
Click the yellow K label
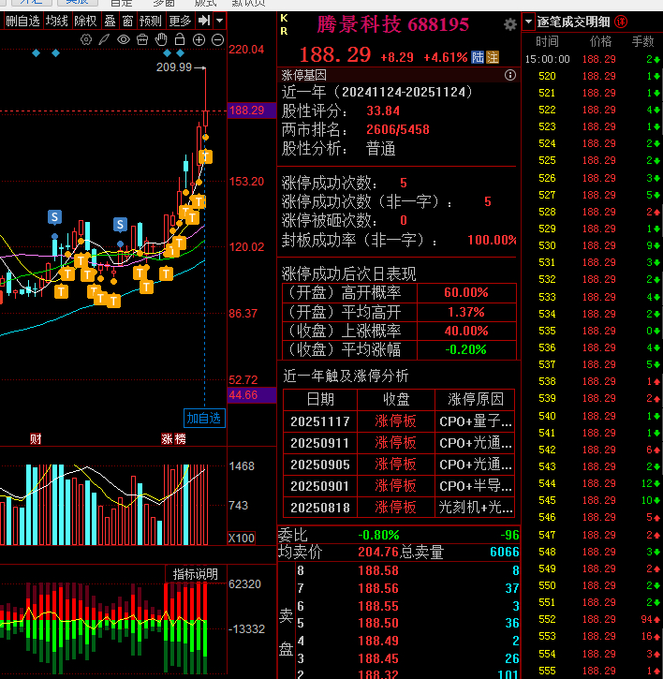(x=284, y=18)
